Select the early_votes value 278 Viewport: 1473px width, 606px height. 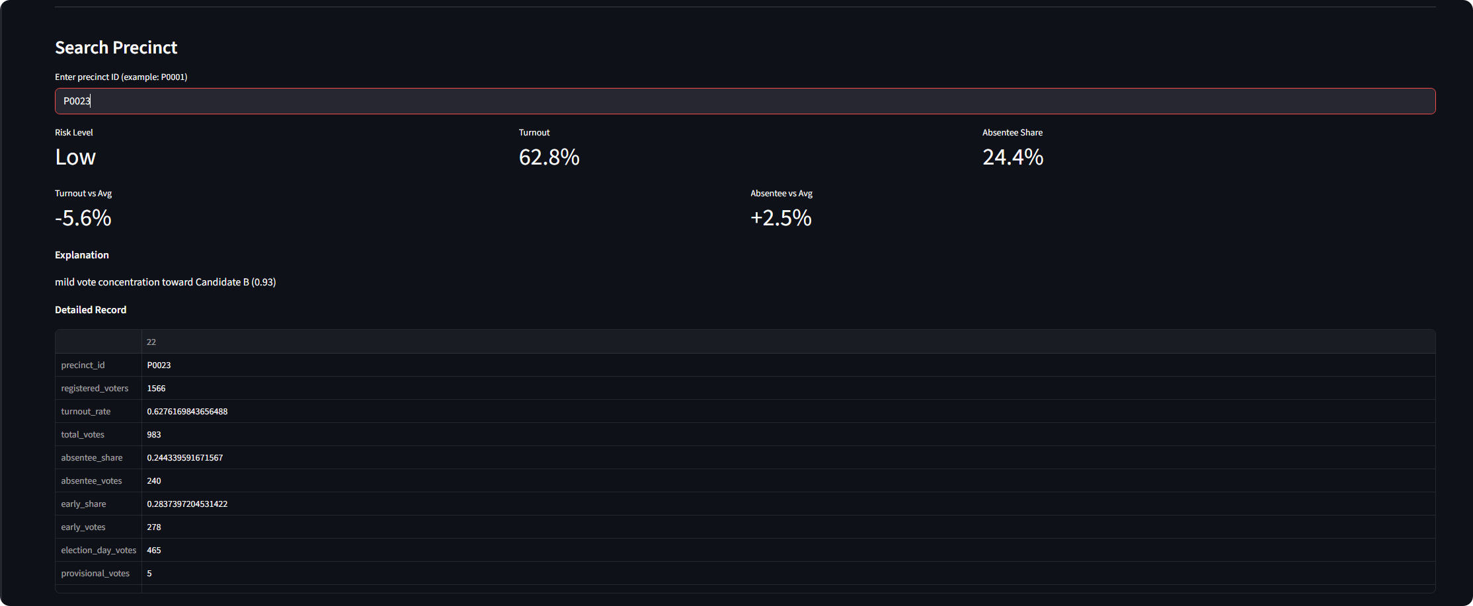pyautogui.click(x=154, y=527)
